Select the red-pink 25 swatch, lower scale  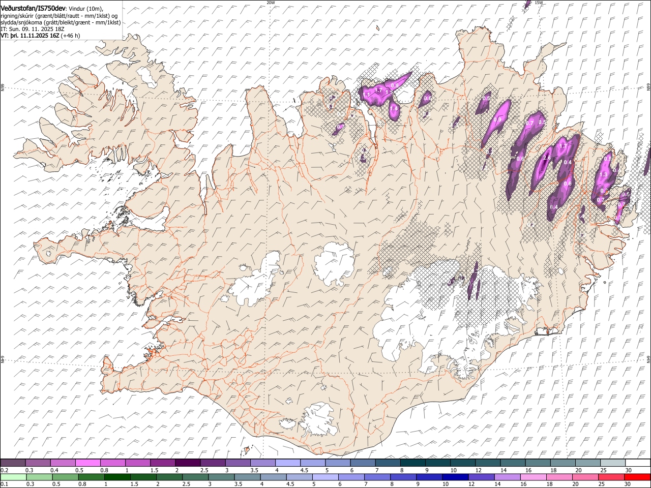click(x=611, y=477)
